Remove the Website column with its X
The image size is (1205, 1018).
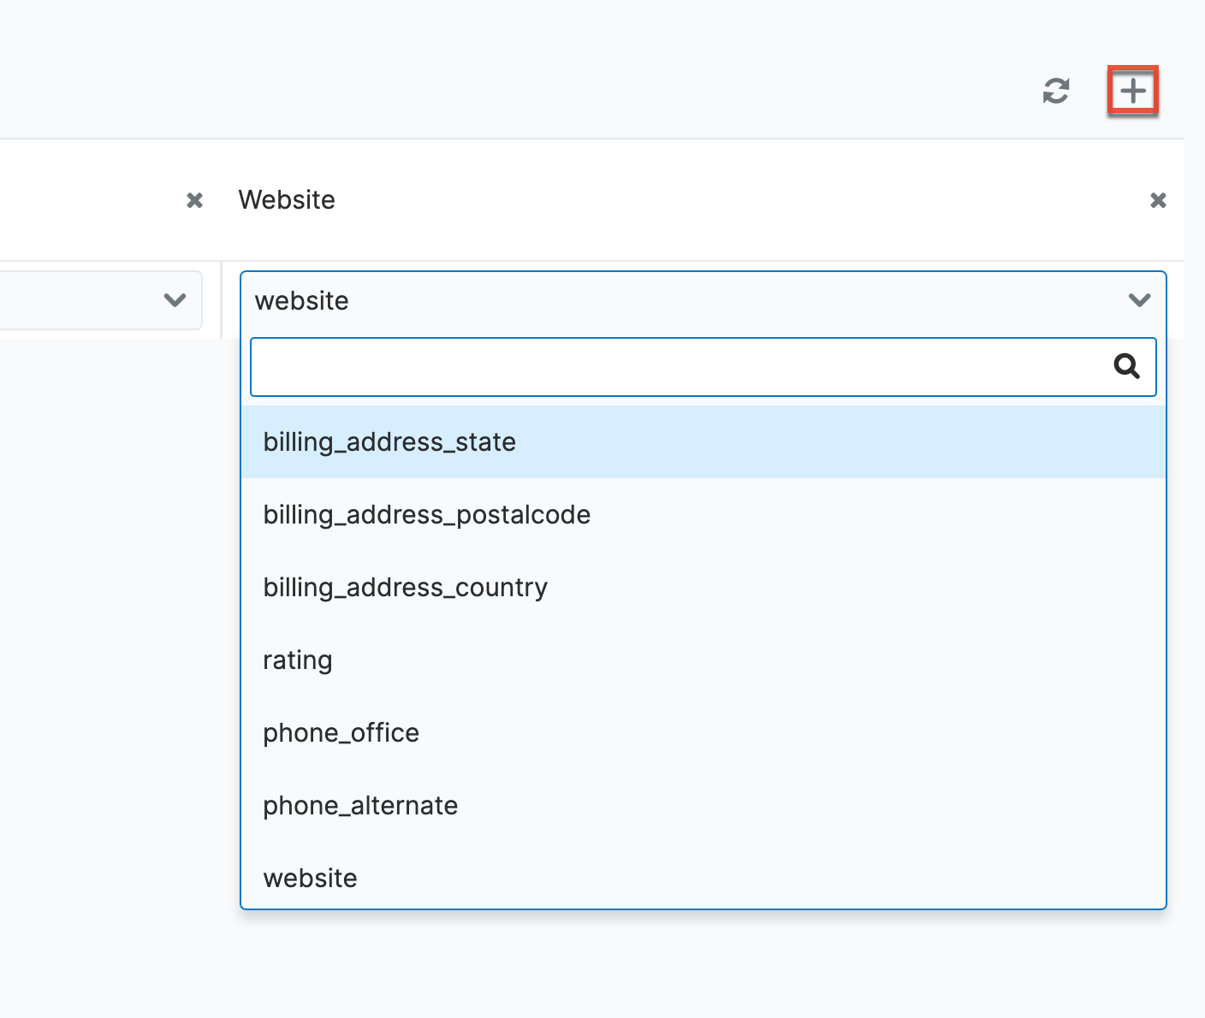pyautogui.click(x=1158, y=200)
